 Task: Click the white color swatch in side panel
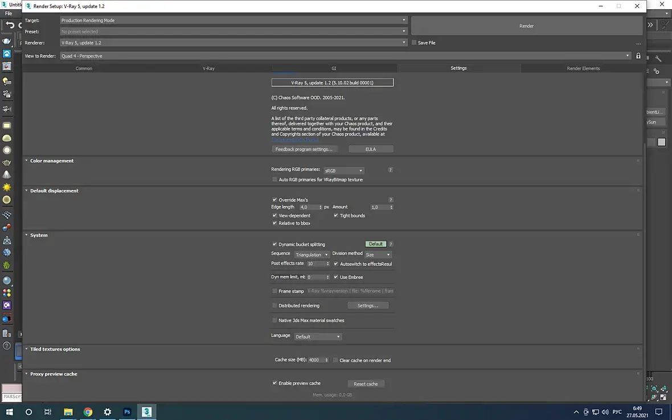tap(662, 142)
